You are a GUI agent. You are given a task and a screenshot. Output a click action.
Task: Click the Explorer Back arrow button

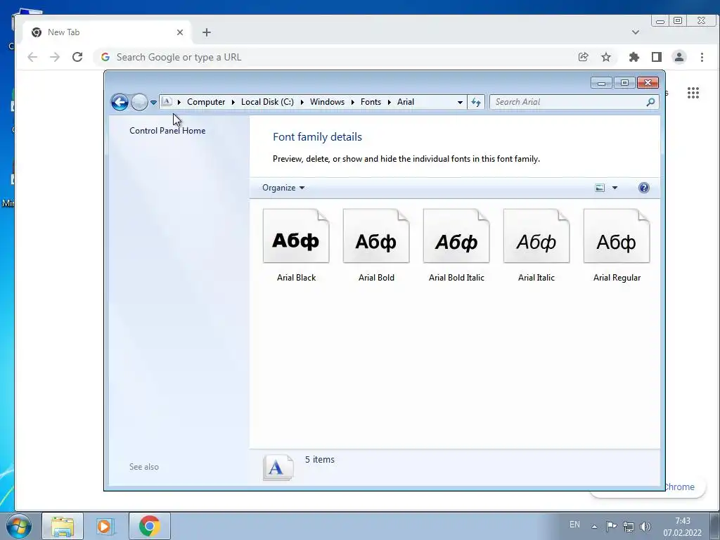pos(120,102)
